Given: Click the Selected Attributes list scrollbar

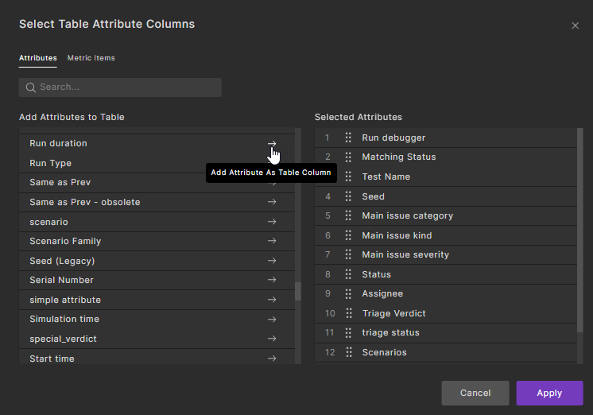Looking at the screenshot, I should (579, 231).
